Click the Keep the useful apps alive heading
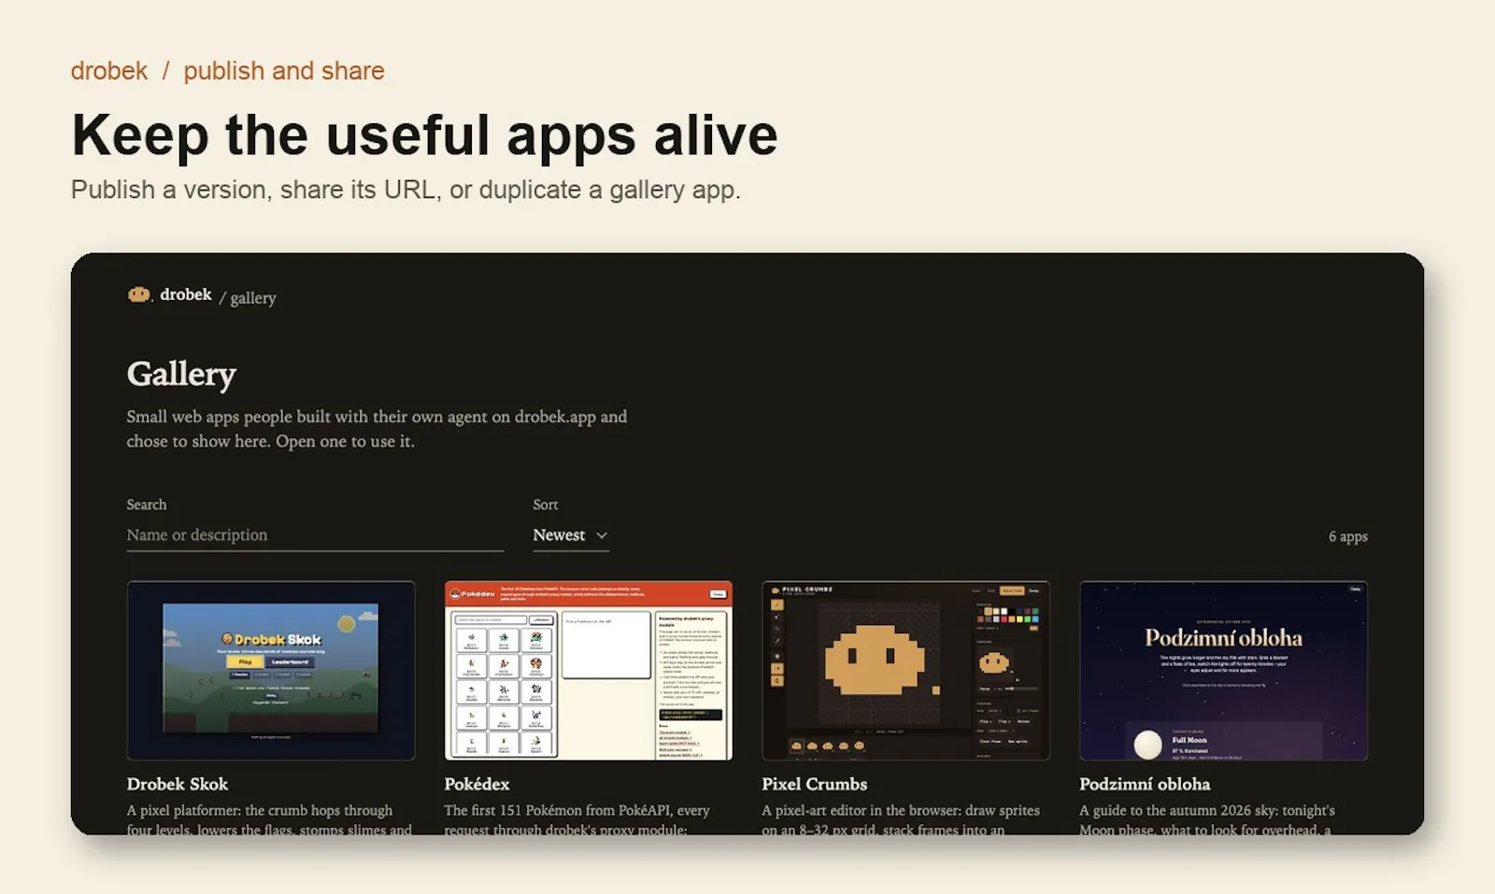Image resolution: width=1495 pixels, height=894 pixels. (424, 135)
